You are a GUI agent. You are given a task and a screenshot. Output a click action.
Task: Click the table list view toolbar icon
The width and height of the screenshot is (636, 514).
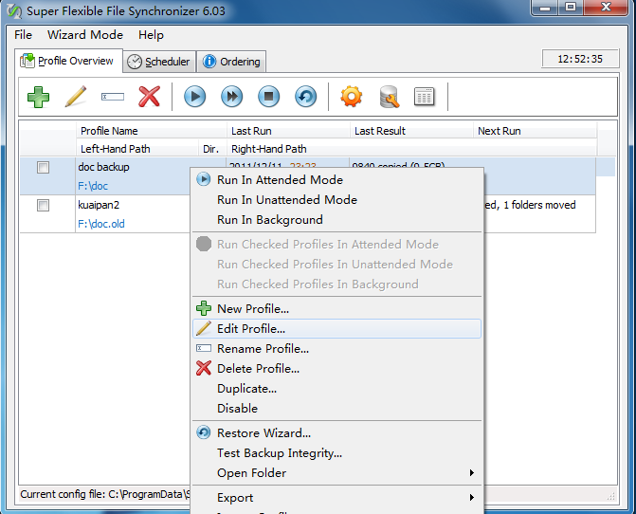tap(425, 97)
